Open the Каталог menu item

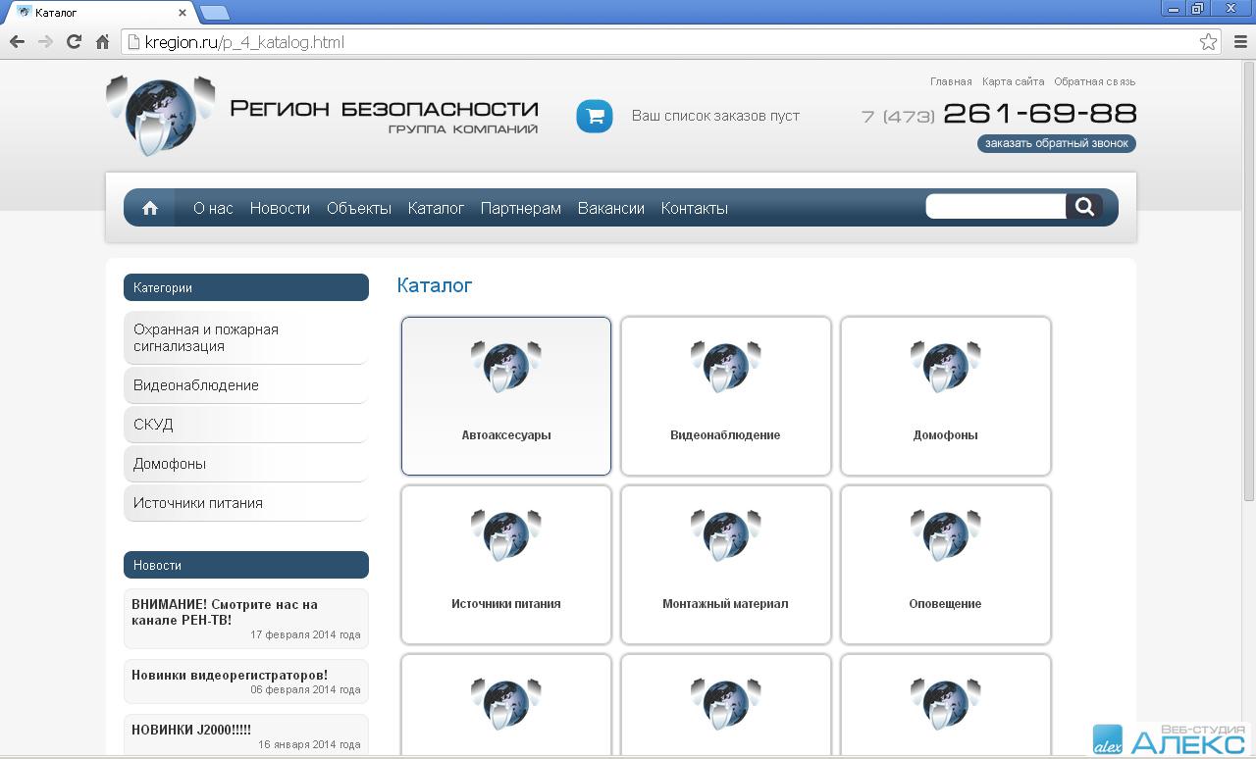pos(436,208)
